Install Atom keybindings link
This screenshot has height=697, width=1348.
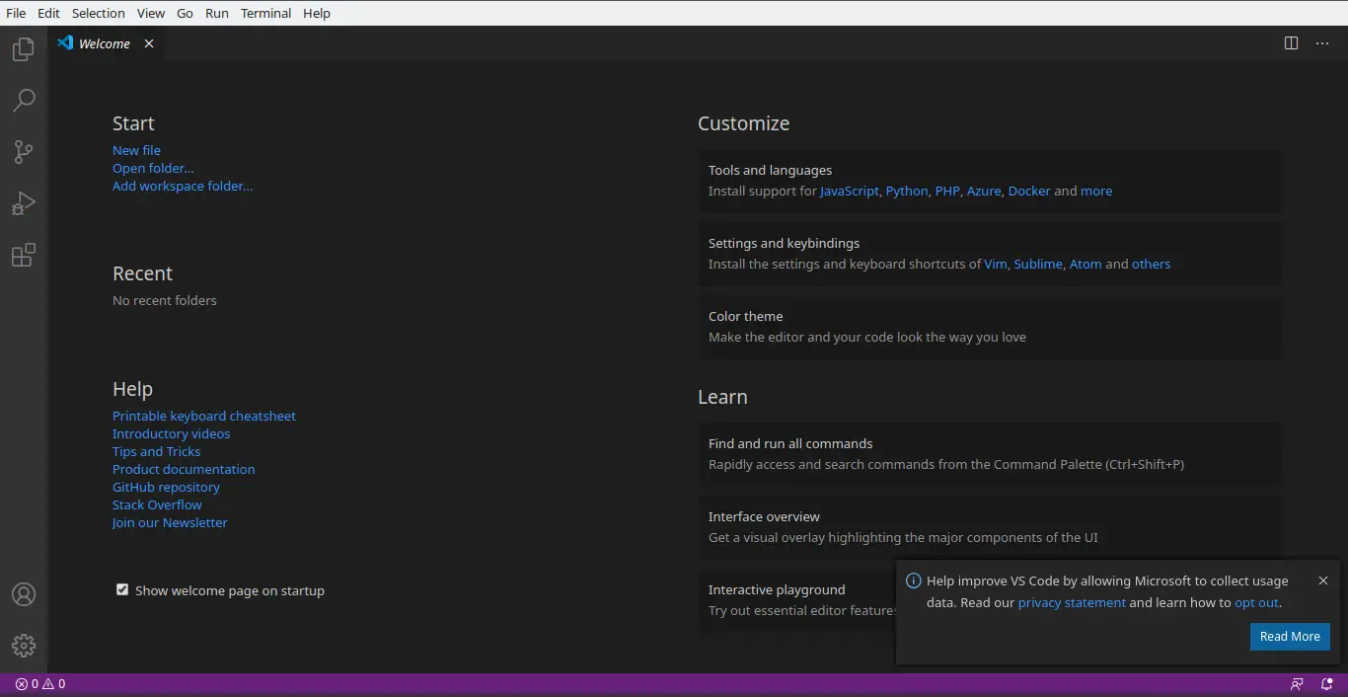pyautogui.click(x=1086, y=264)
